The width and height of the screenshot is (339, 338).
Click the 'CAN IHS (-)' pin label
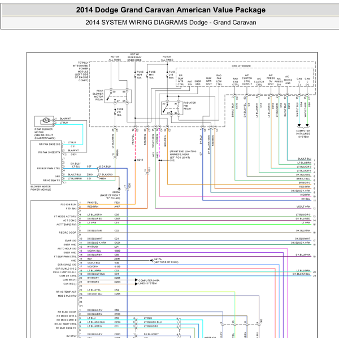pos(70,284)
